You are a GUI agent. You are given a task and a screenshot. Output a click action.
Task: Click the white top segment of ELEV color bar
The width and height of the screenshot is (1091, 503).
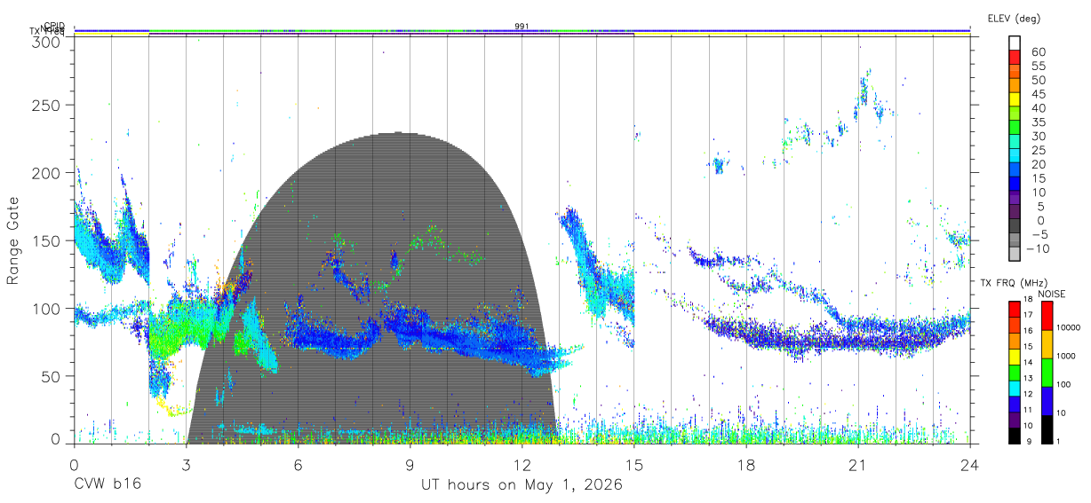(x=1015, y=41)
